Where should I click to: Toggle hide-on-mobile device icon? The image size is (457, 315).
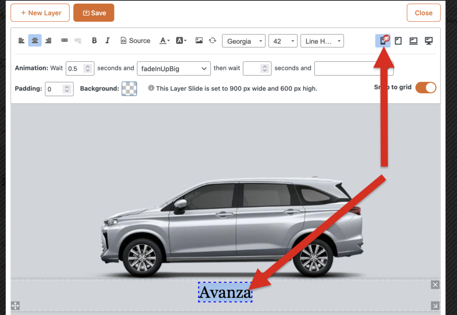(383, 41)
